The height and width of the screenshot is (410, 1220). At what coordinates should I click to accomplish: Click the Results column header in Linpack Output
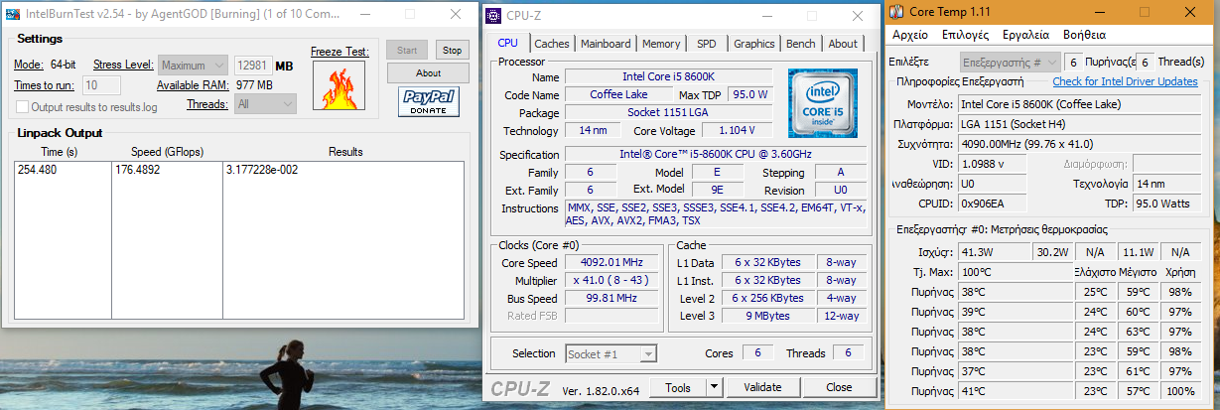coord(345,152)
